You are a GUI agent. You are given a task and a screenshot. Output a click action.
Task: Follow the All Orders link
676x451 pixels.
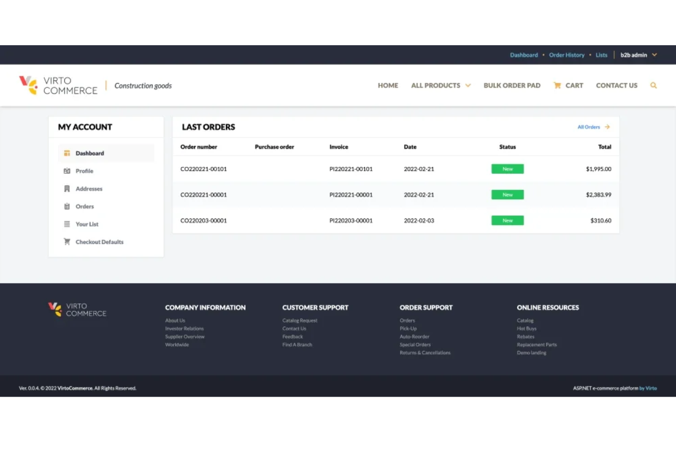click(588, 127)
